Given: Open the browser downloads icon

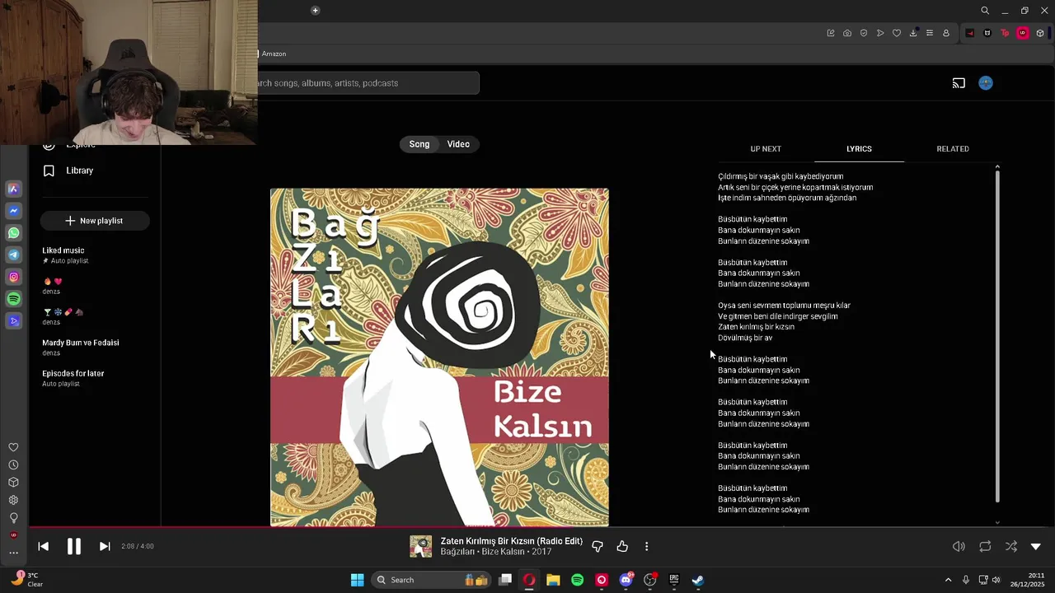Looking at the screenshot, I should (x=913, y=33).
